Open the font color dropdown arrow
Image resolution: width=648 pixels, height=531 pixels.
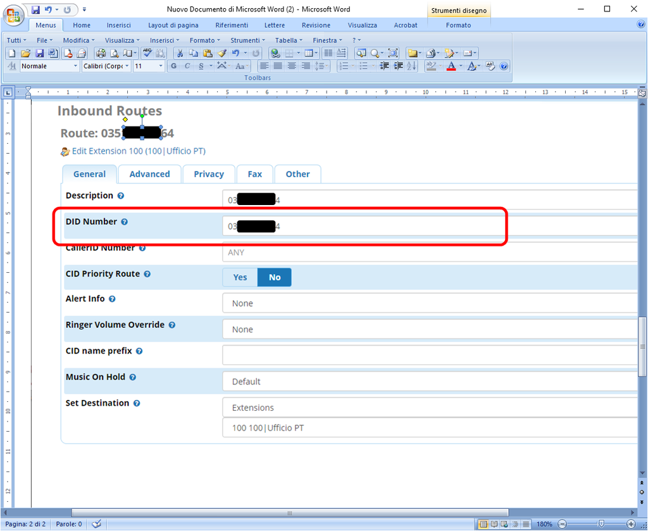pyautogui.click(x=461, y=66)
